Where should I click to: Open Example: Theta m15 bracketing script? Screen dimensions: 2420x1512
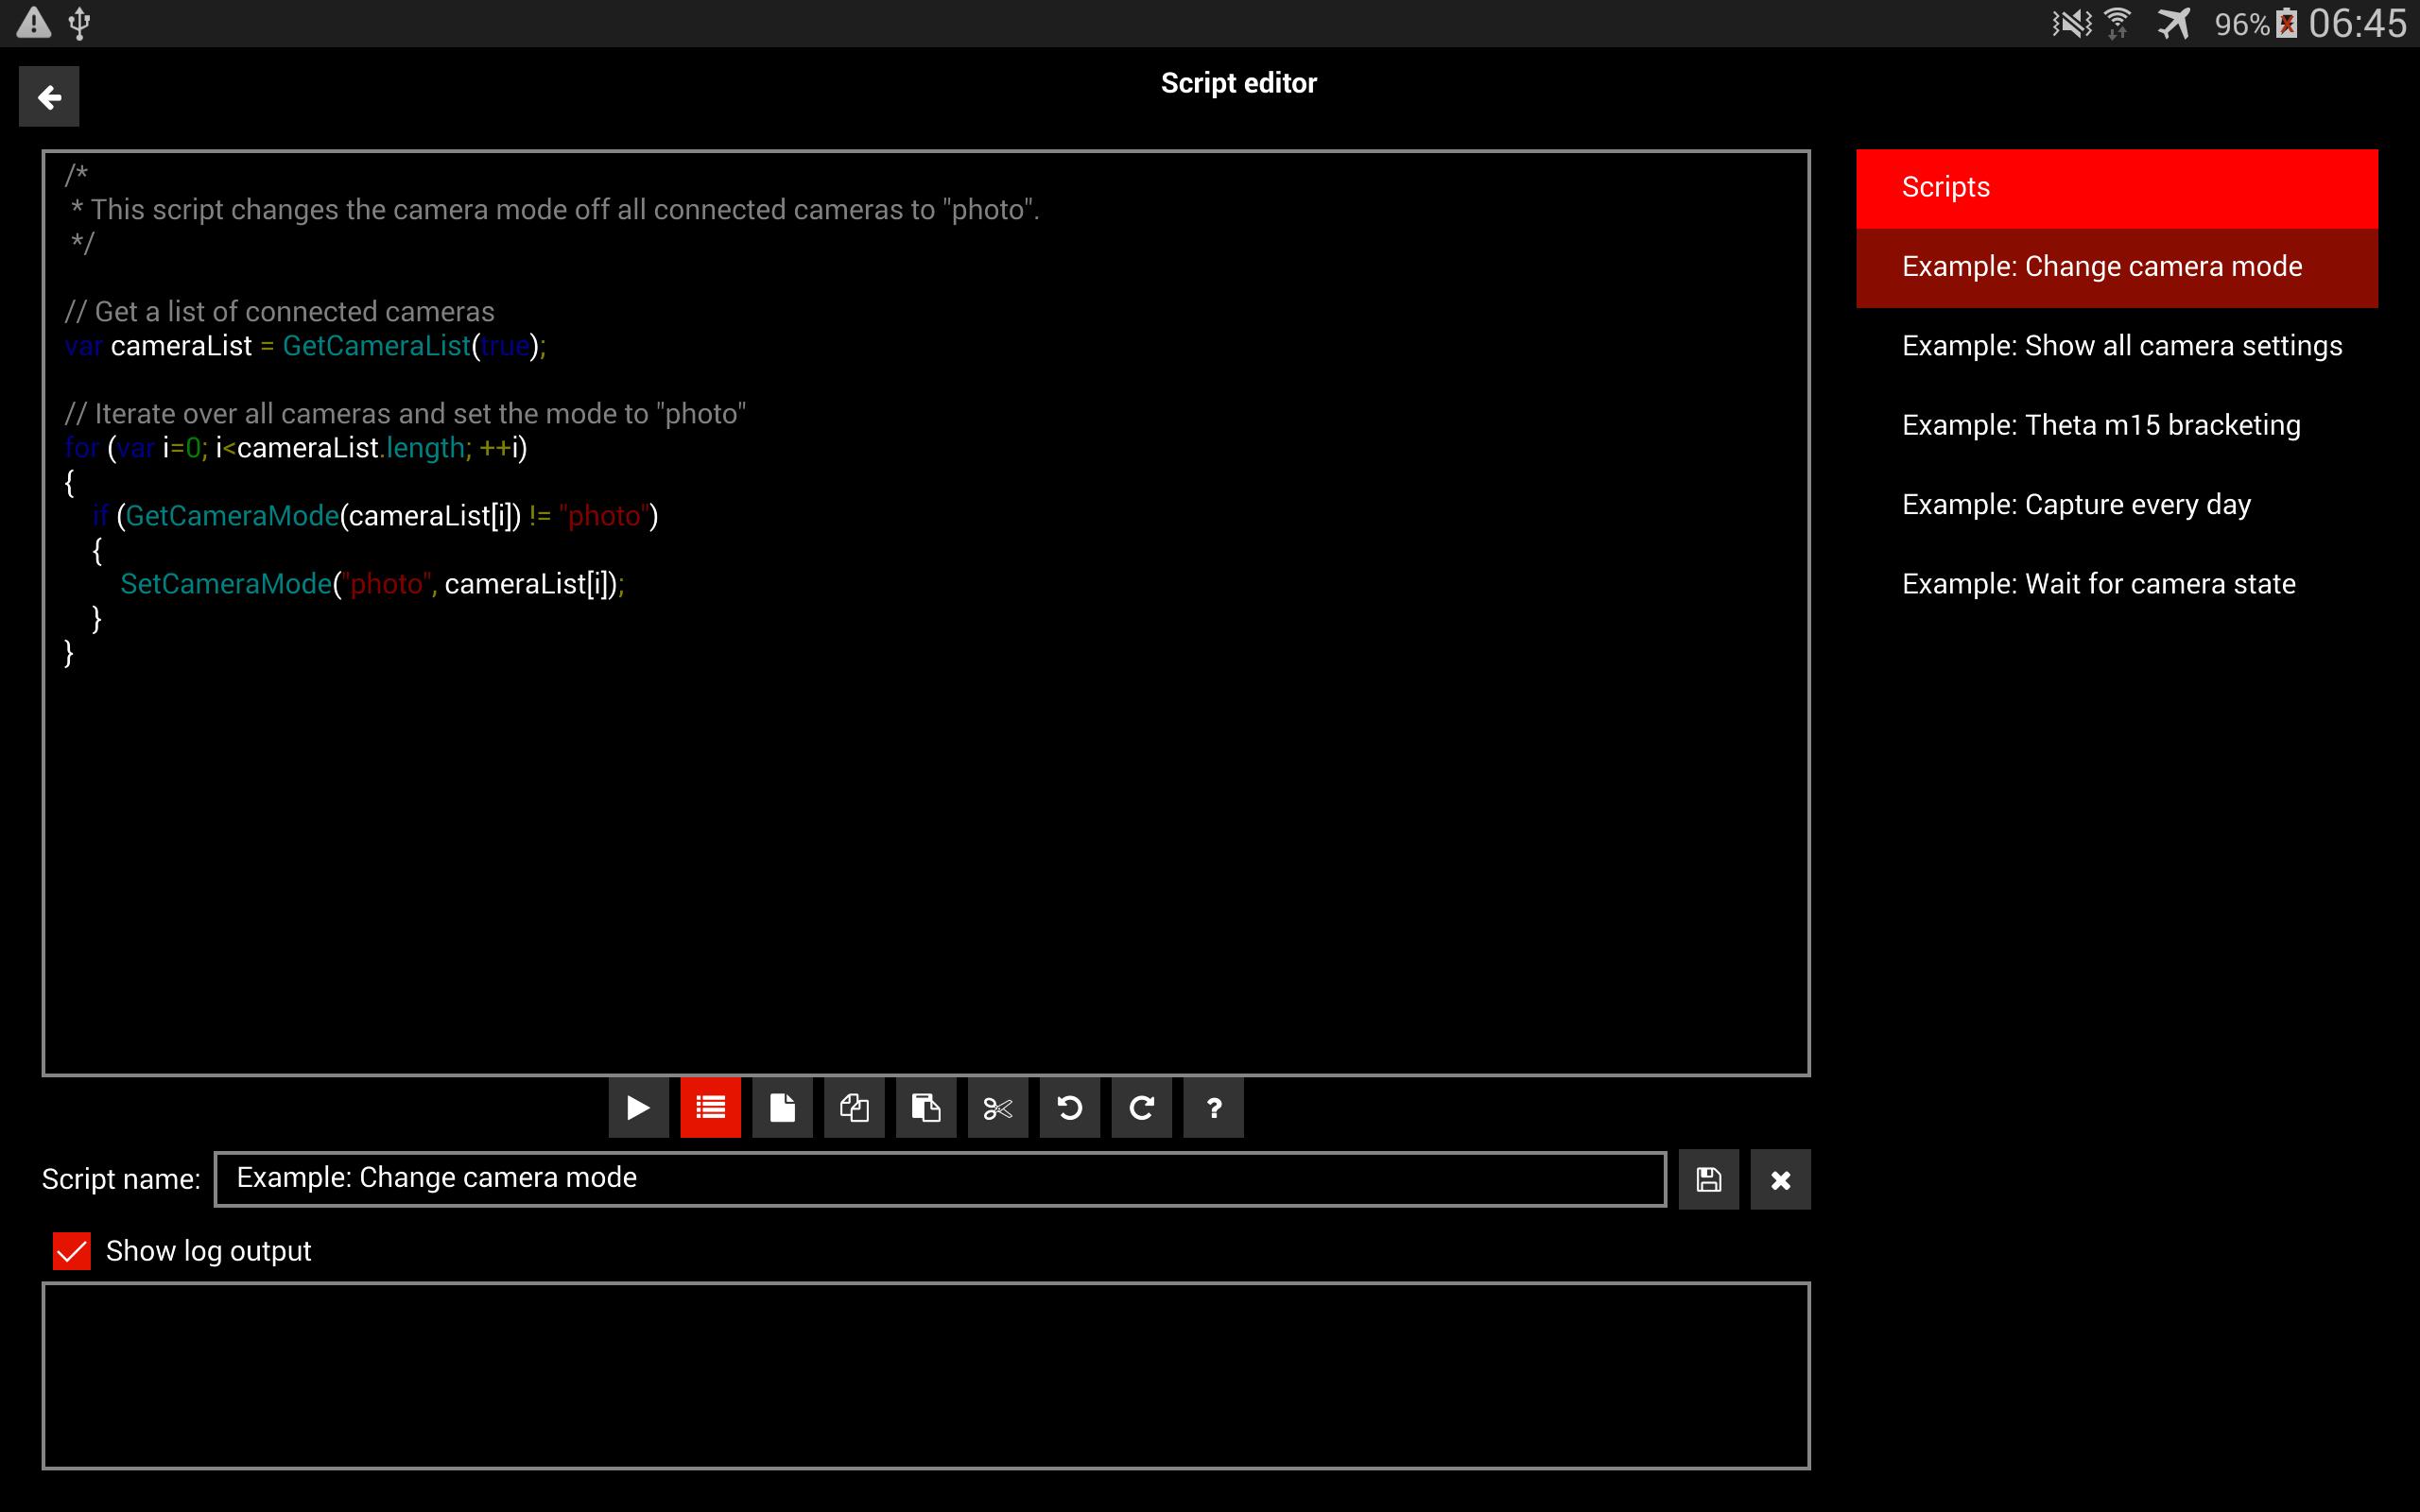[x=2117, y=425]
